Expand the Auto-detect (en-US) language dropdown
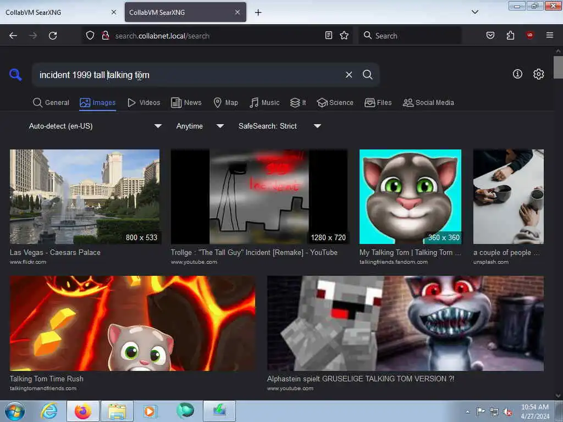Viewport: 563px width, 422px height. (x=95, y=126)
